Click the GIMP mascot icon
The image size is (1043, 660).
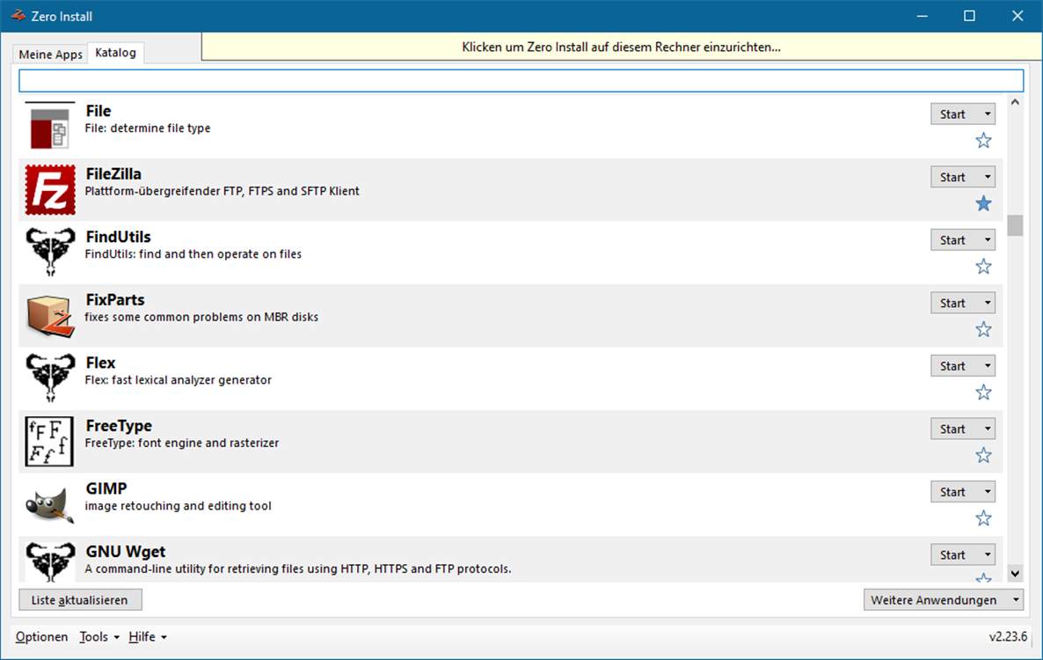tap(50, 504)
